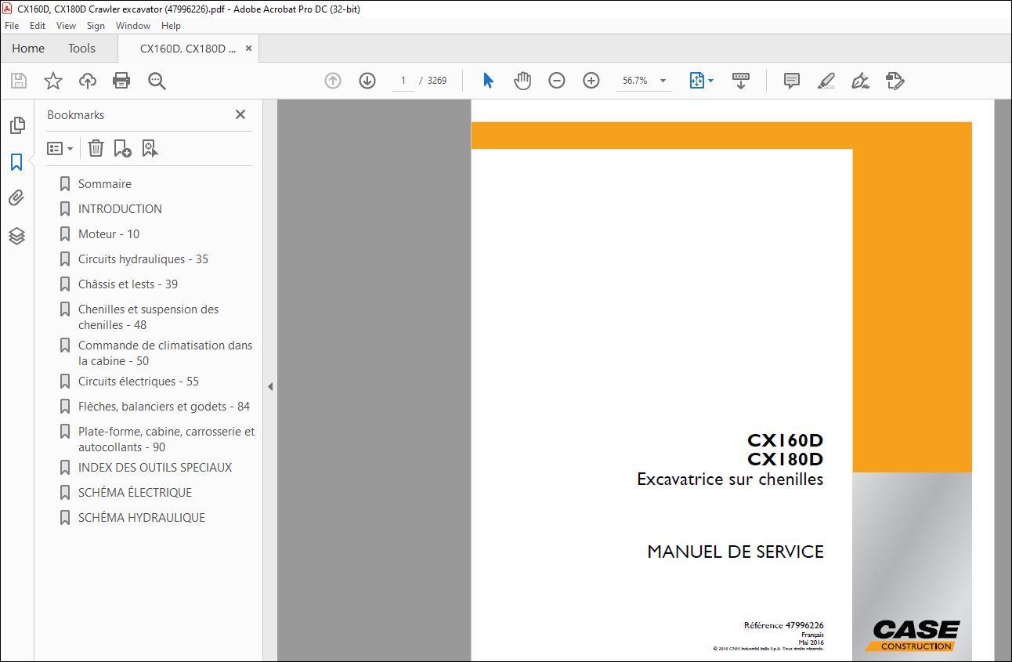The width and height of the screenshot is (1012, 662).
Task: Open the Layers panel
Action: (x=16, y=236)
